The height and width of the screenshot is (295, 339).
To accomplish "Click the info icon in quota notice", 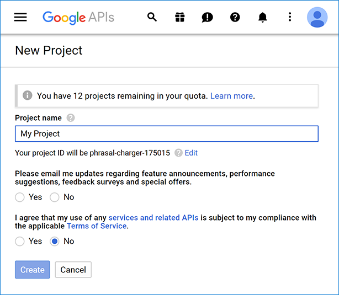I will (x=27, y=95).
